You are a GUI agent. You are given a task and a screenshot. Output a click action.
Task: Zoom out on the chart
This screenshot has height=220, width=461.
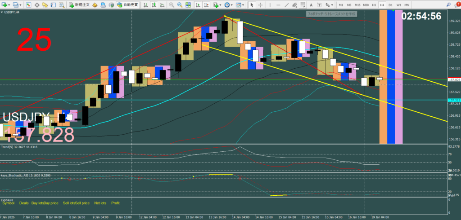(180, 4)
